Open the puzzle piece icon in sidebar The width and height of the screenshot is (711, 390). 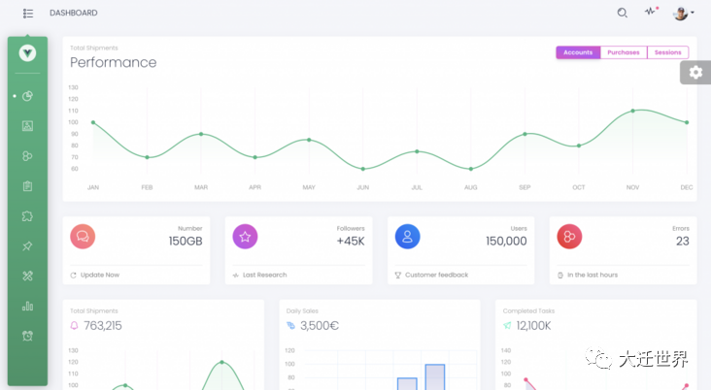(x=28, y=215)
